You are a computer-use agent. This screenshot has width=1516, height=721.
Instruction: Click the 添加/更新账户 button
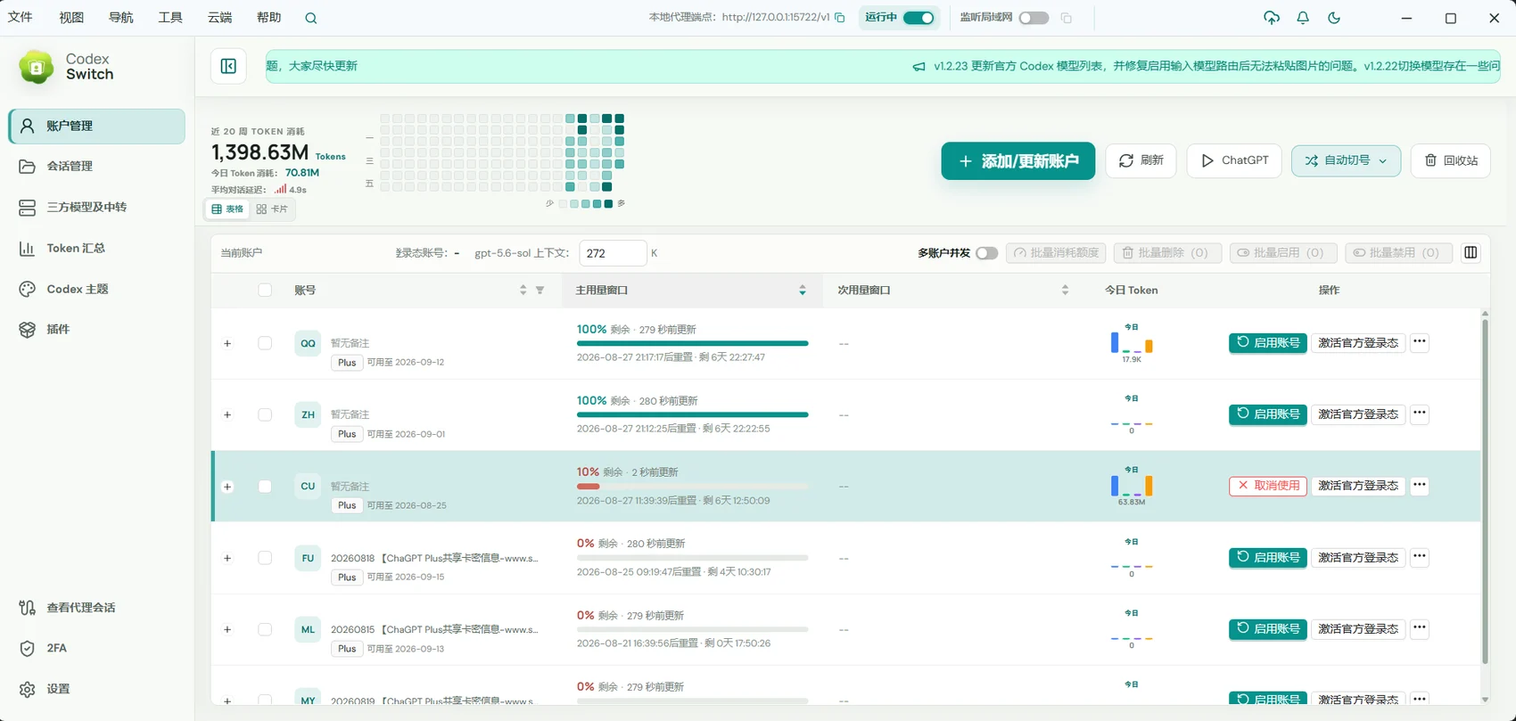(1018, 160)
